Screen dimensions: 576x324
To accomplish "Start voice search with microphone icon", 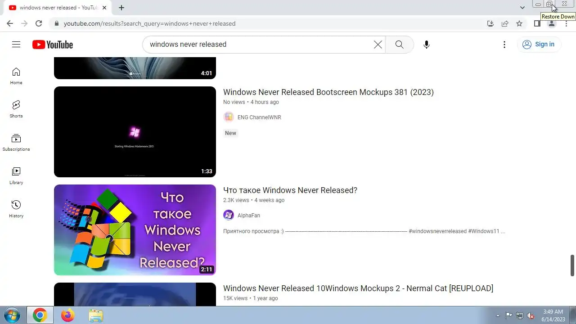I will click(x=426, y=45).
